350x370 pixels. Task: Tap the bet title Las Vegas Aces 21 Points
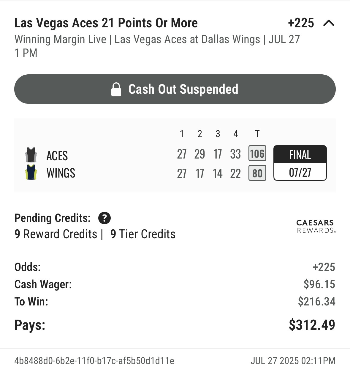(106, 23)
